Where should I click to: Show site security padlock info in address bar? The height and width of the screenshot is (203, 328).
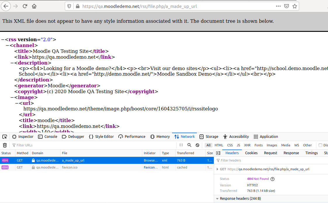click(78, 6)
